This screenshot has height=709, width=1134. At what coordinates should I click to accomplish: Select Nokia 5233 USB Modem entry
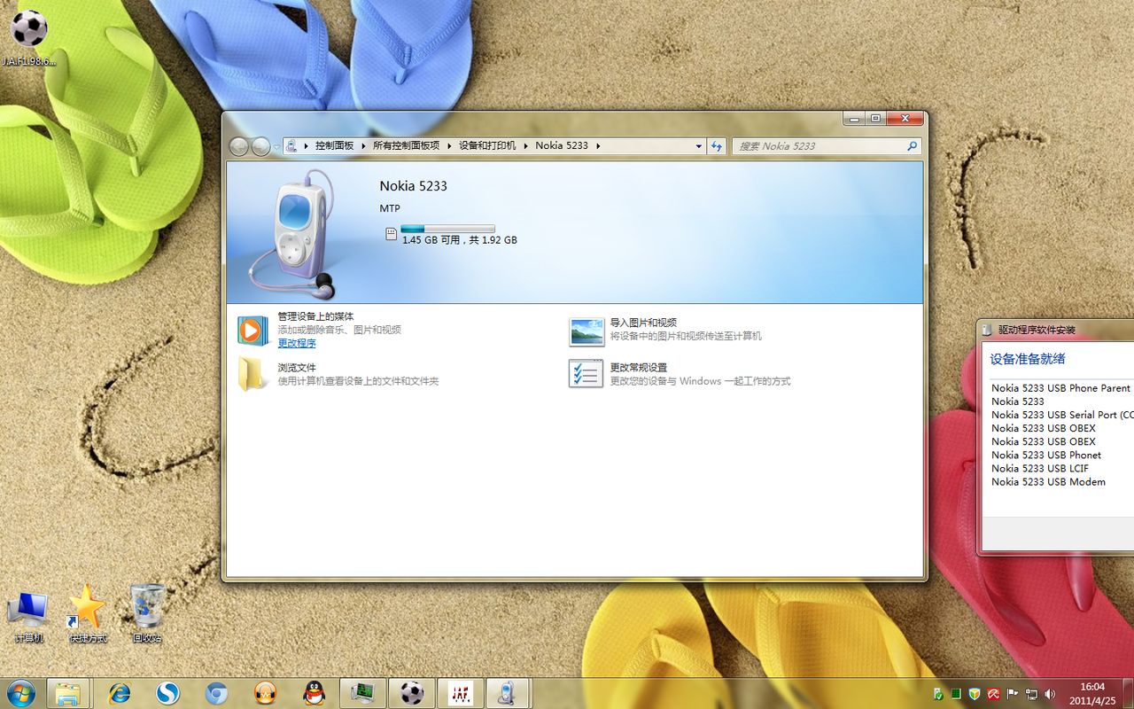point(1048,481)
